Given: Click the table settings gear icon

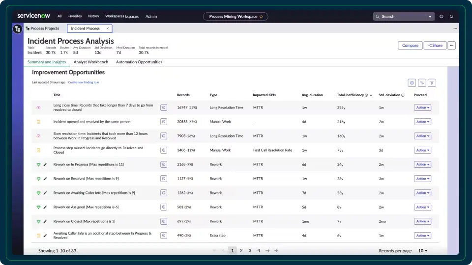Looking at the screenshot, I should [x=412, y=83].
